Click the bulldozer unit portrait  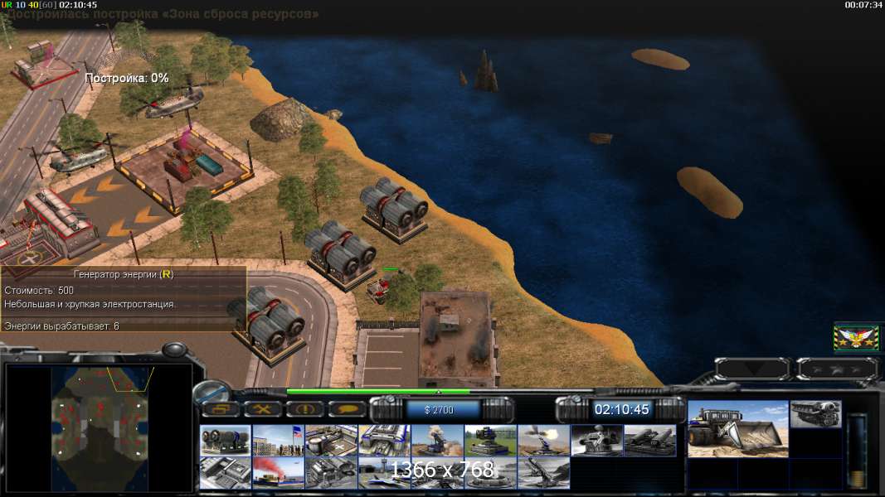(738, 429)
